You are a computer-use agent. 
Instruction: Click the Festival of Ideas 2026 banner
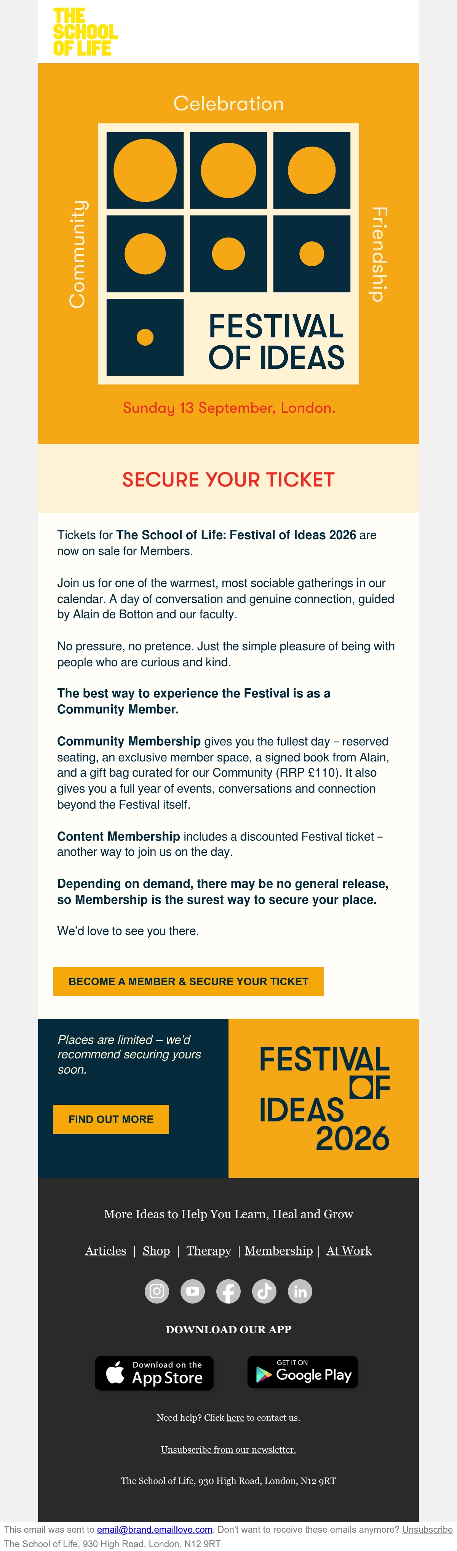point(324,1098)
